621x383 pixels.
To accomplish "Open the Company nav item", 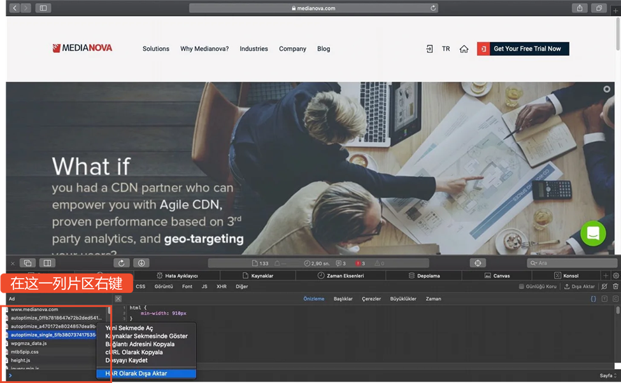I will (292, 48).
